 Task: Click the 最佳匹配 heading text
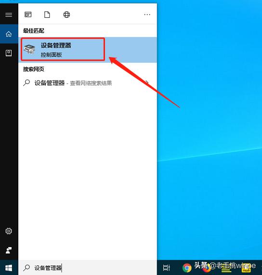tap(34, 31)
